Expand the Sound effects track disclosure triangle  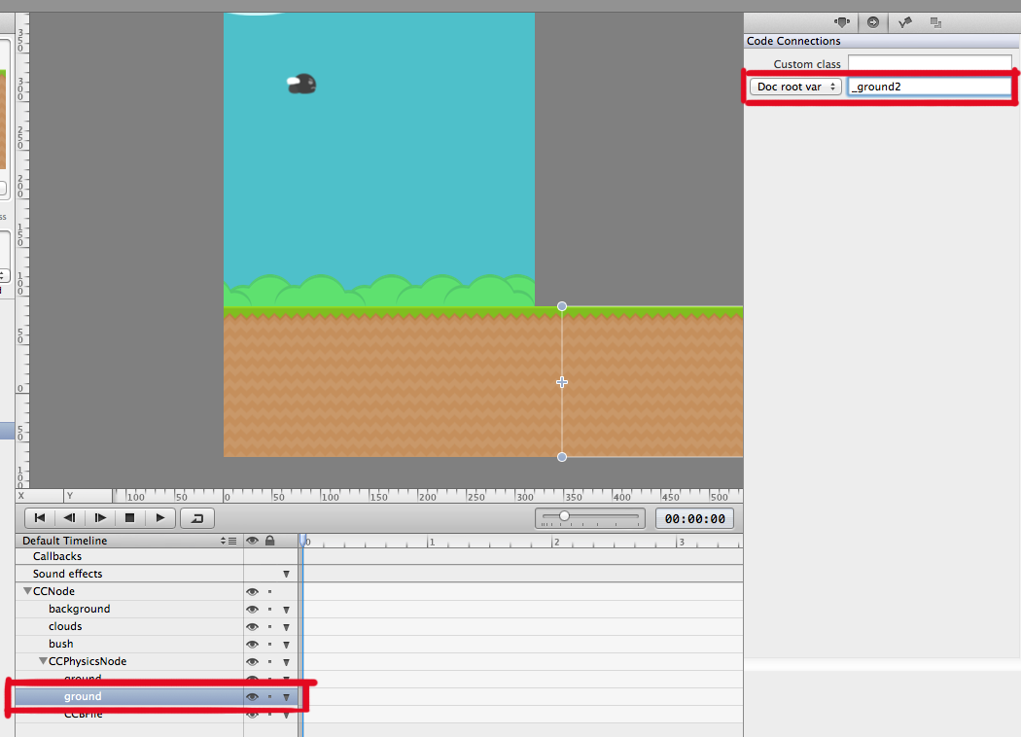(286, 574)
